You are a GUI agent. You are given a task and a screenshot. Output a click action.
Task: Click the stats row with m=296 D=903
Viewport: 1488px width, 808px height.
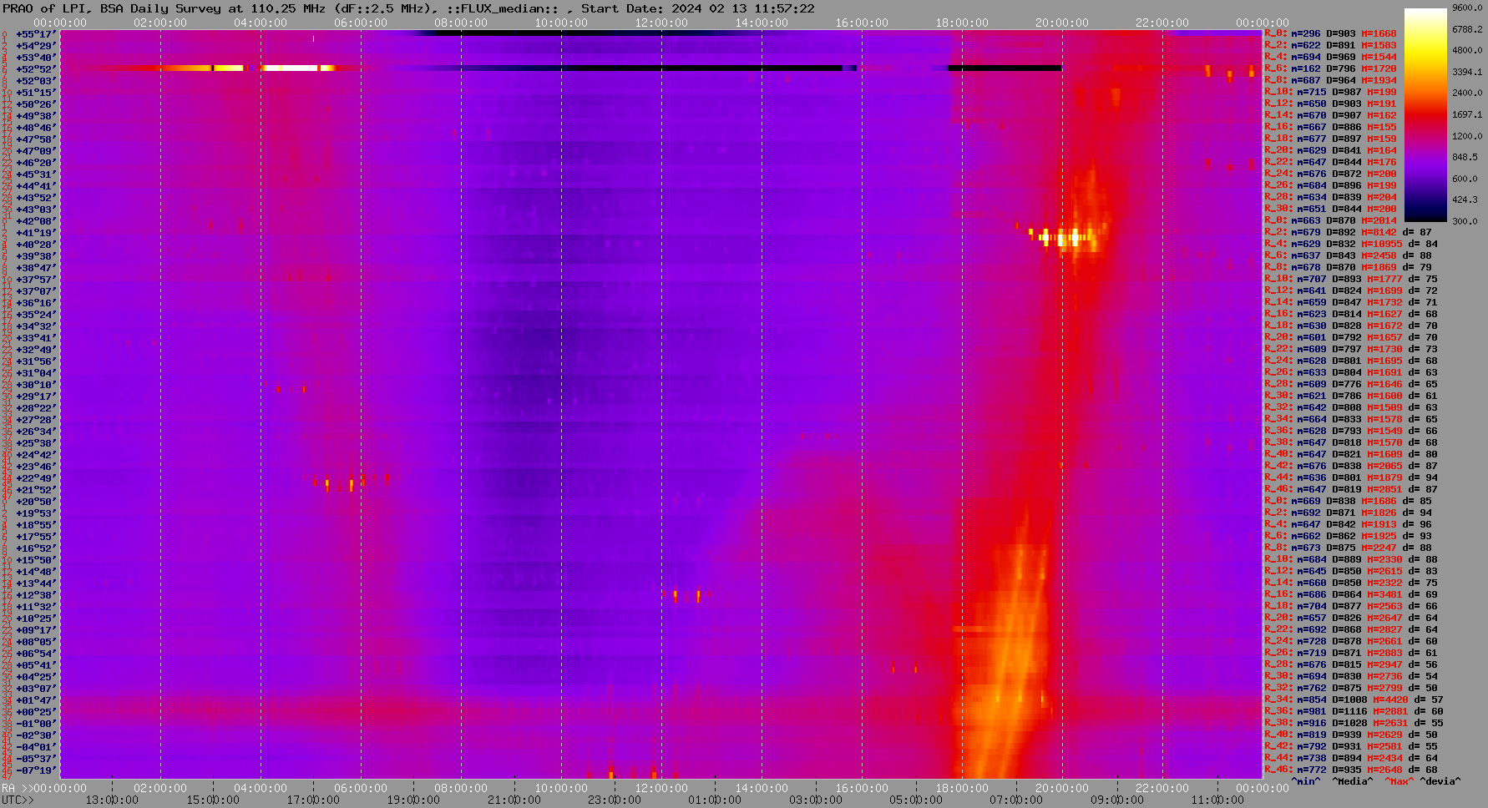(x=1330, y=33)
